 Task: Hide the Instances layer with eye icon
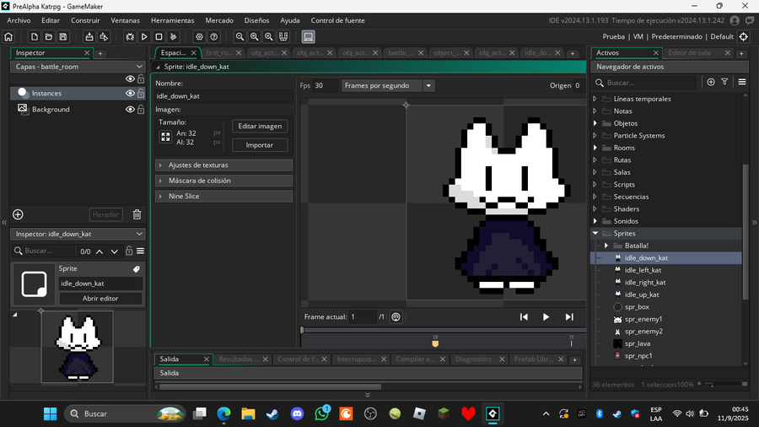coord(130,94)
